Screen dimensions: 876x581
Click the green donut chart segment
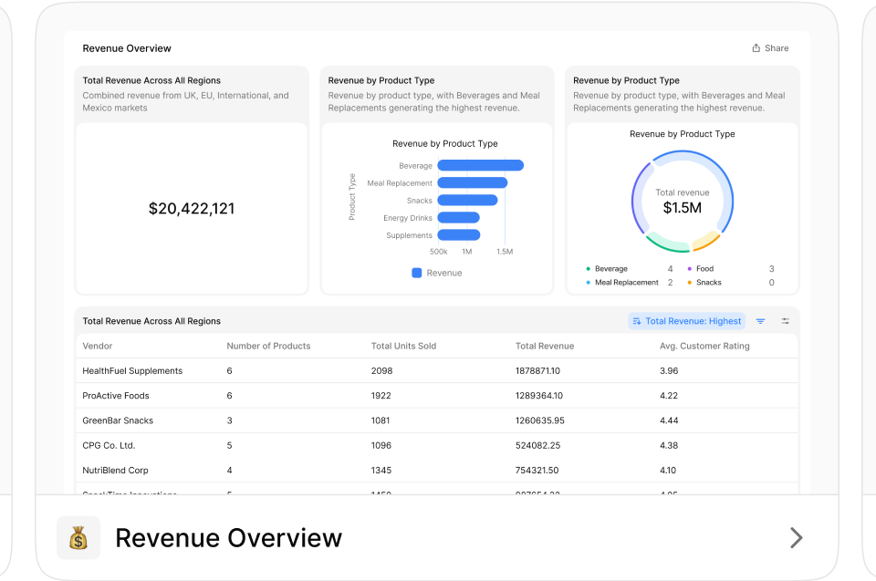tap(667, 244)
